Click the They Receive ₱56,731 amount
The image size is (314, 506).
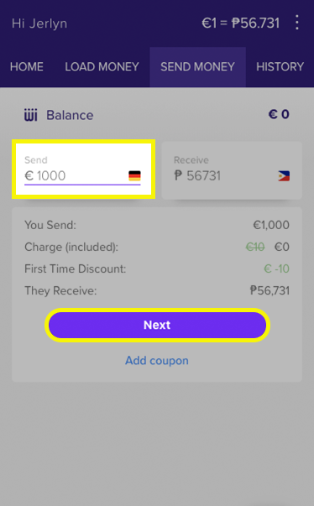click(x=270, y=290)
